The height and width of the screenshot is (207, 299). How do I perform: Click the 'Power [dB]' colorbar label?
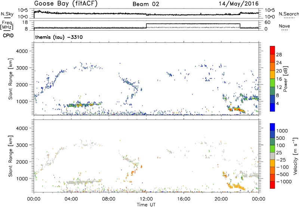pyautogui.click(x=285, y=79)
